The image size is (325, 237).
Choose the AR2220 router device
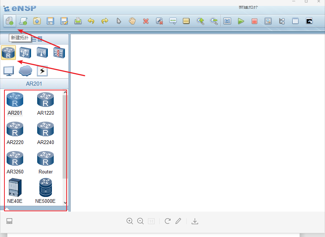click(x=15, y=133)
